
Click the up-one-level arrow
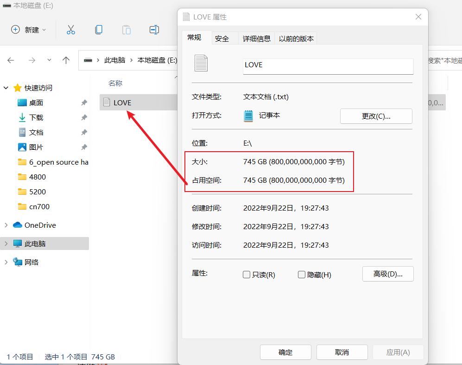point(66,60)
